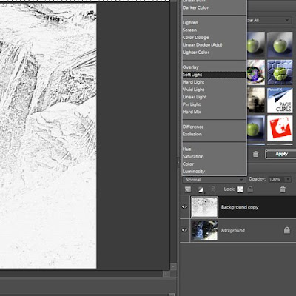
Task: Delete layer using layers panel trash icon
Action: click(x=283, y=189)
